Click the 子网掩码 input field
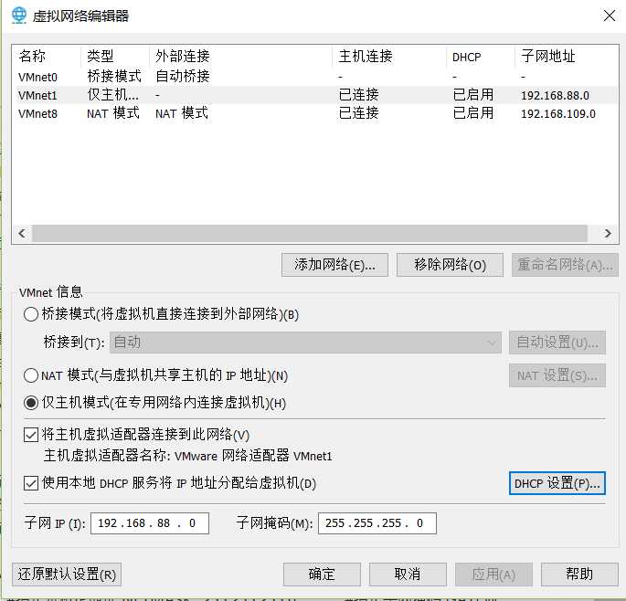 [377, 523]
